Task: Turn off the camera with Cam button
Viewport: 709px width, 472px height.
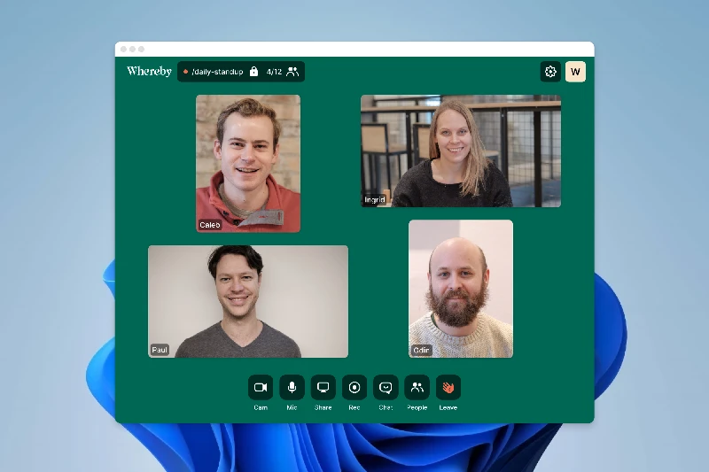Action: [x=261, y=387]
